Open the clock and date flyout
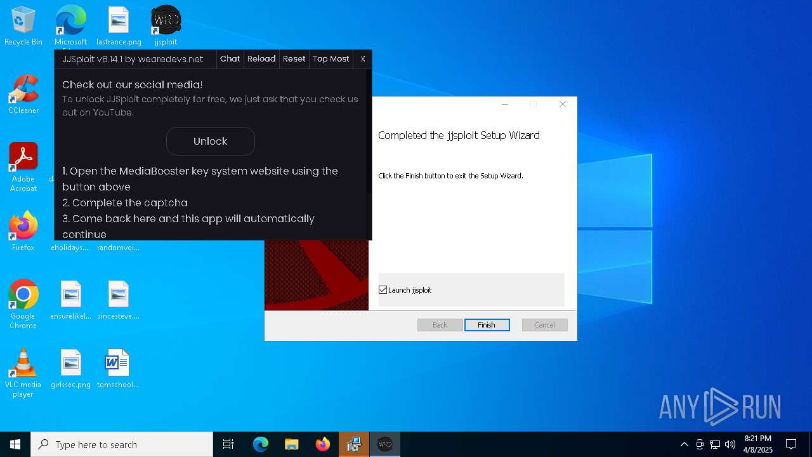Screen dimensions: 812x457 757,444
